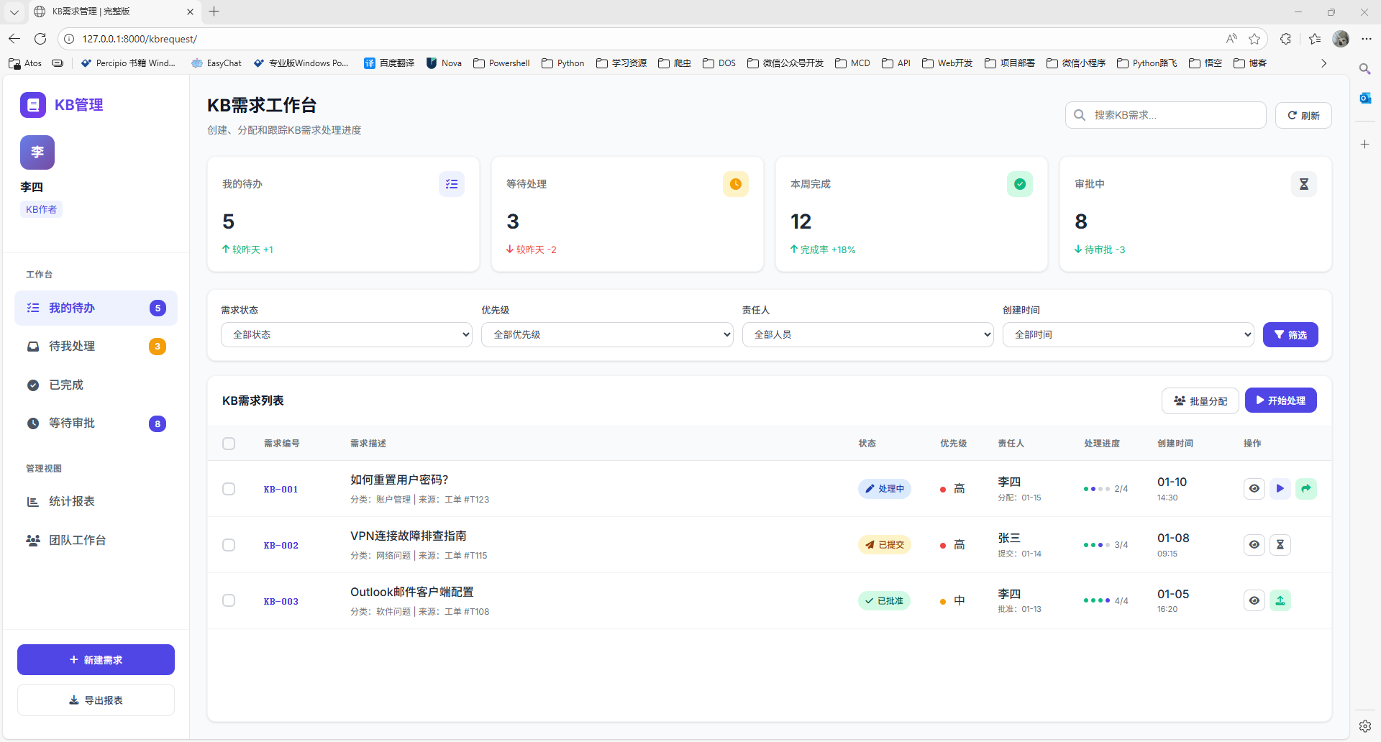Open the Python bookmark folder
Screen dimensions: 1381x742
point(563,63)
